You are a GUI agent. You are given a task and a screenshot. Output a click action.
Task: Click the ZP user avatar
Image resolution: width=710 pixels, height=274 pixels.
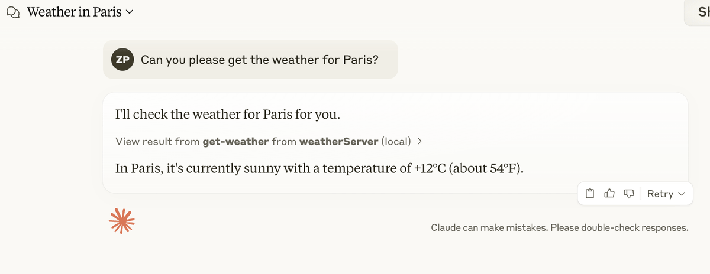122,60
